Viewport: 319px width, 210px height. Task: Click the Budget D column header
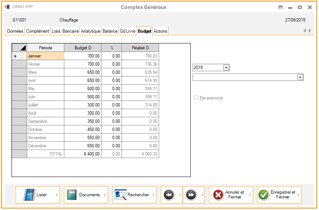click(83, 48)
